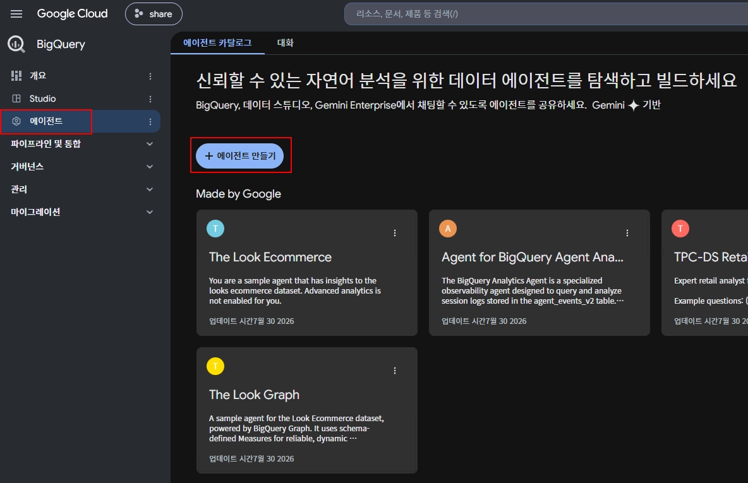The image size is (748, 483).
Task: Click the Gemini sparkle icon
Action: pyautogui.click(x=634, y=105)
